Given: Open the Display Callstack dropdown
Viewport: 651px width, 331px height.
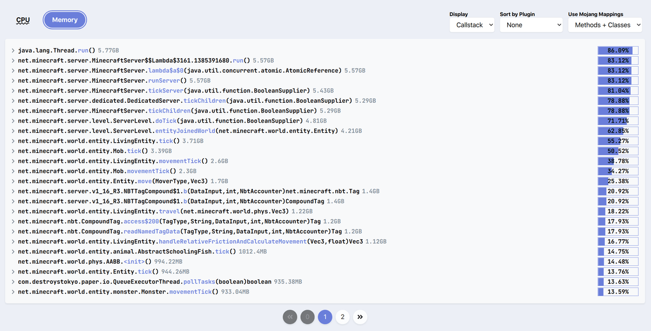Looking at the screenshot, I should [471, 25].
